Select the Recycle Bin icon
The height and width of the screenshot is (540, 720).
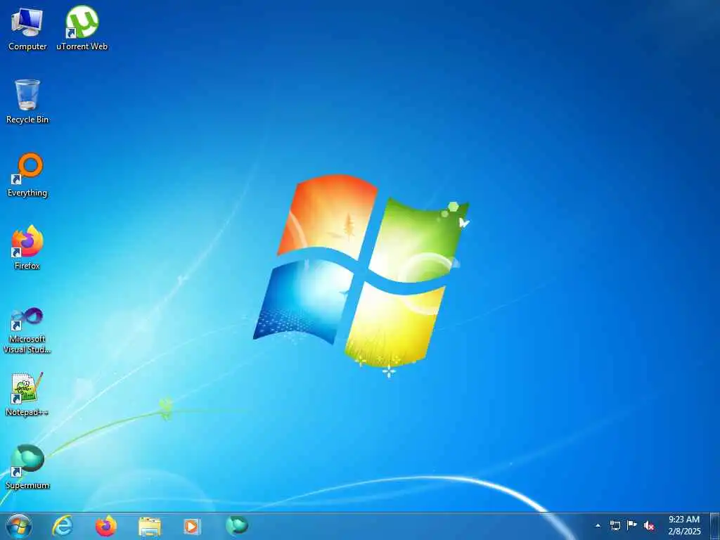click(27, 101)
